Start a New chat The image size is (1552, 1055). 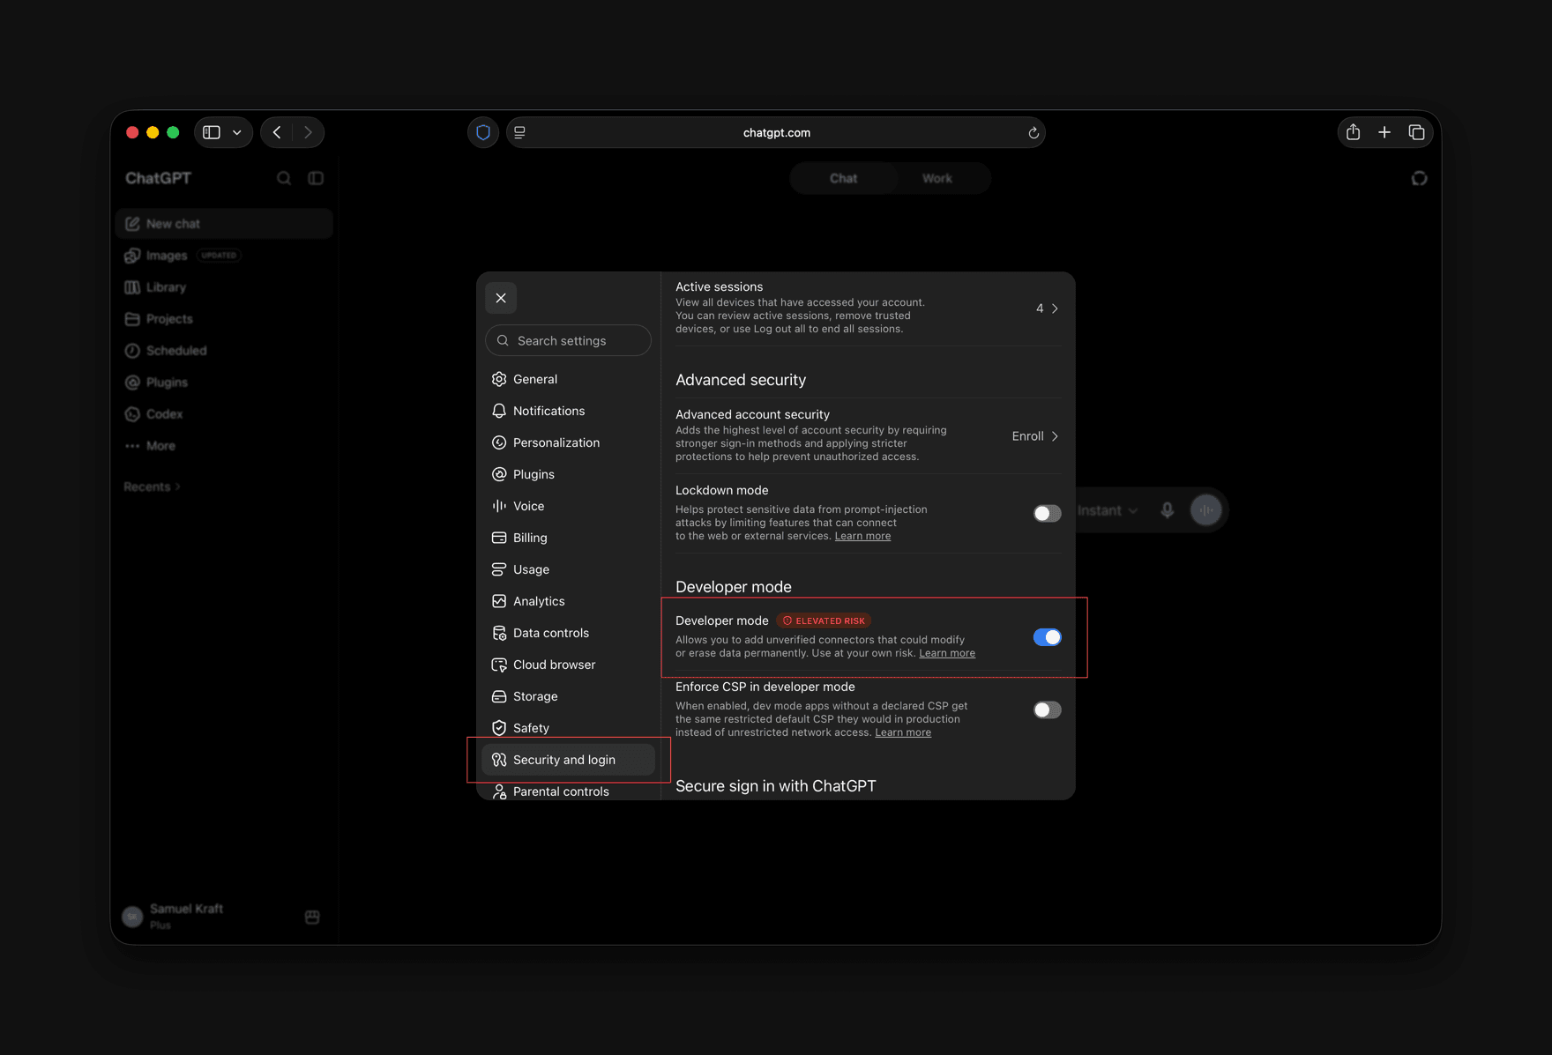click(x=224, y=224)
